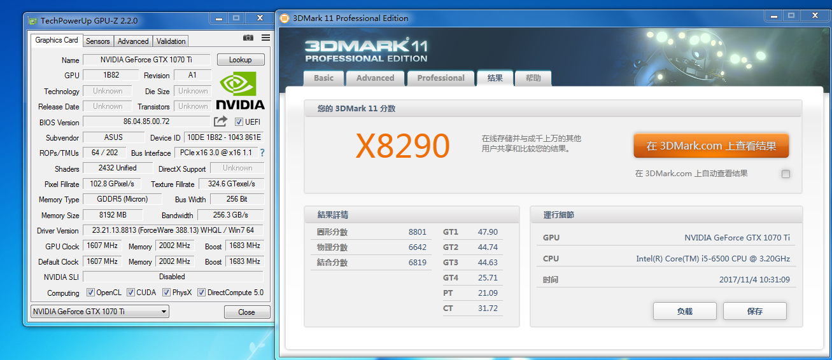Click the Subvendor ASUS field
The width and height of the screenshot is (832, 360).
coord(113,137)
